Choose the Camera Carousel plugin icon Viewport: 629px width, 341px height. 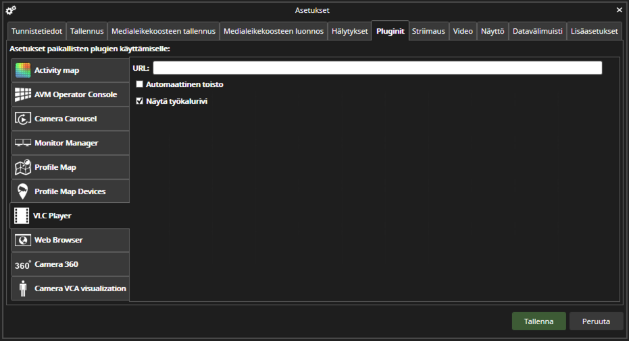[x=23, y=119]
